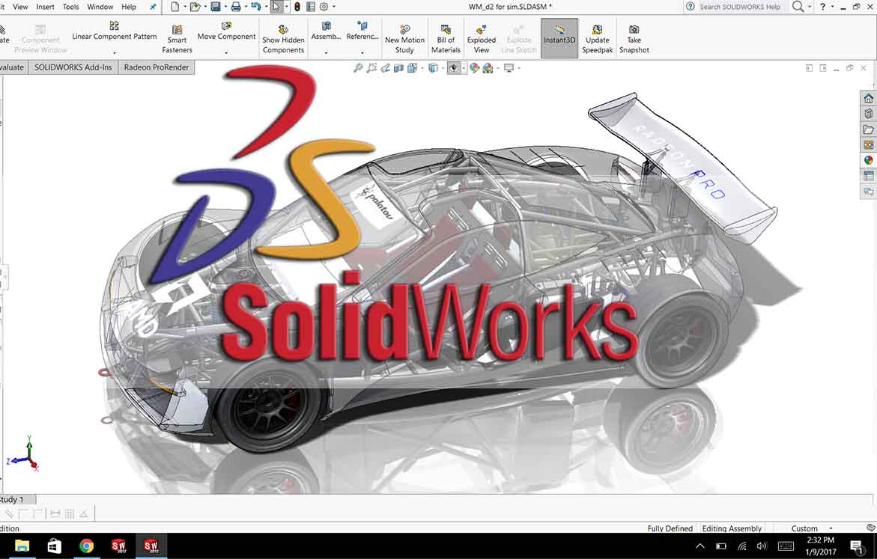Click the Apply Scene icon
Screen dimensions: 877x559
tap(488, 68)
